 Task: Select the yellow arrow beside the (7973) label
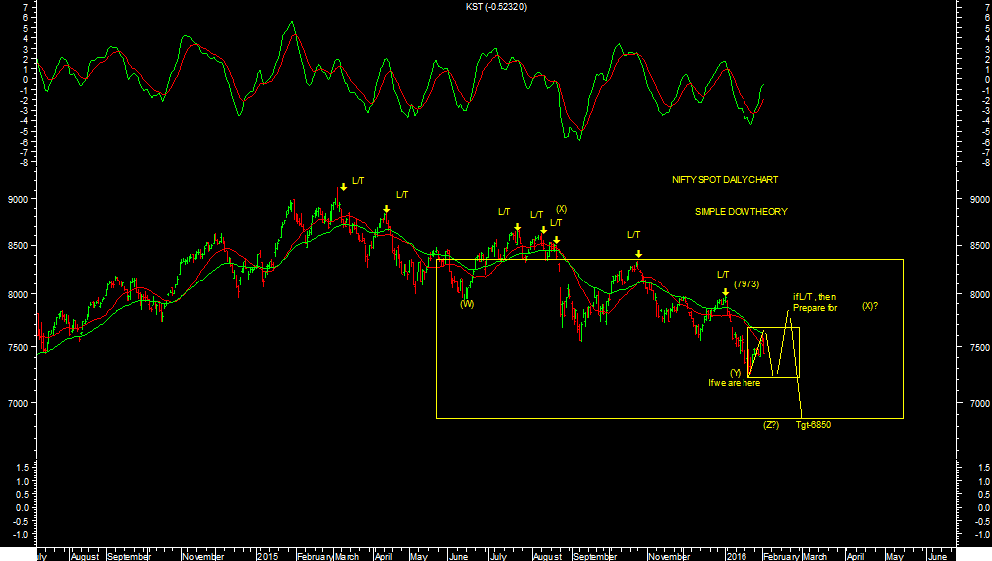click(725, 292)
